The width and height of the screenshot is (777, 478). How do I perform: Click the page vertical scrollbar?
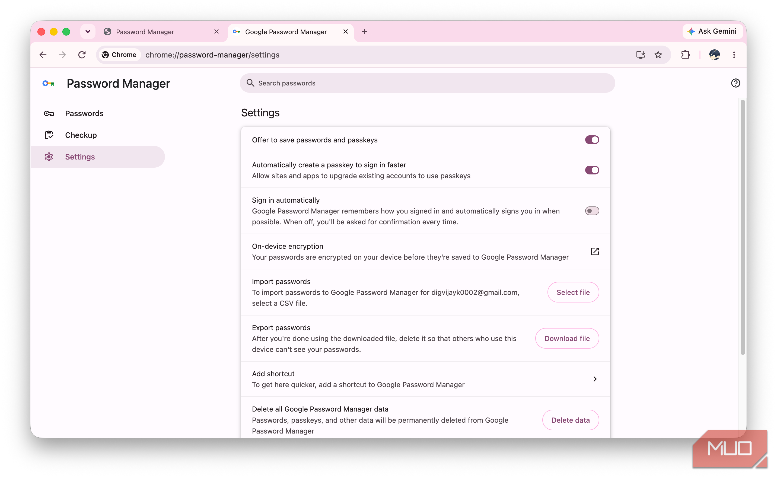(x=743, y=228)
